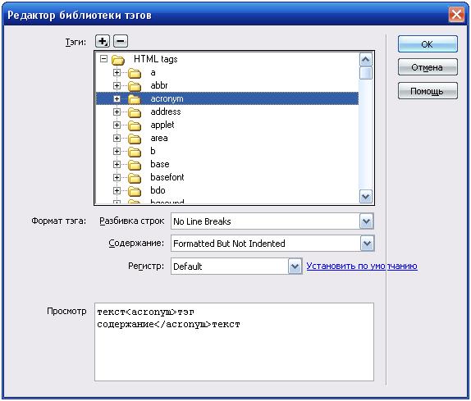Click the folder icon beside address
Image resolution: width=471 pixels, height=401 pixels.
[x=135, y=112]
